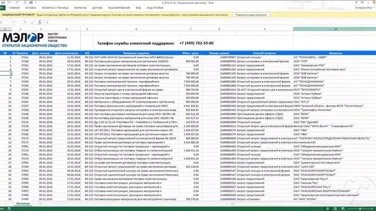376x211 pixels.
Task: Click the Дата начала column heading
Action: click(x=41, y=53)
